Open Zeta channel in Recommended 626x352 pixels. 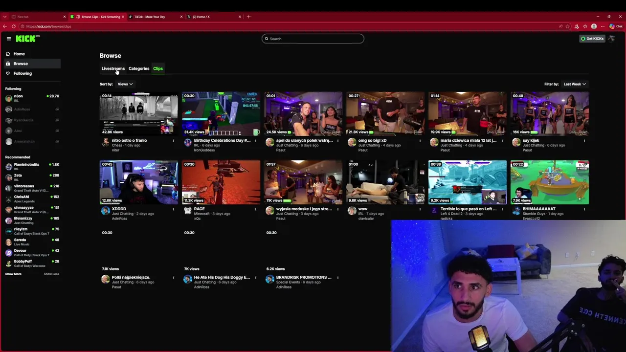click(x=32, y=177)
